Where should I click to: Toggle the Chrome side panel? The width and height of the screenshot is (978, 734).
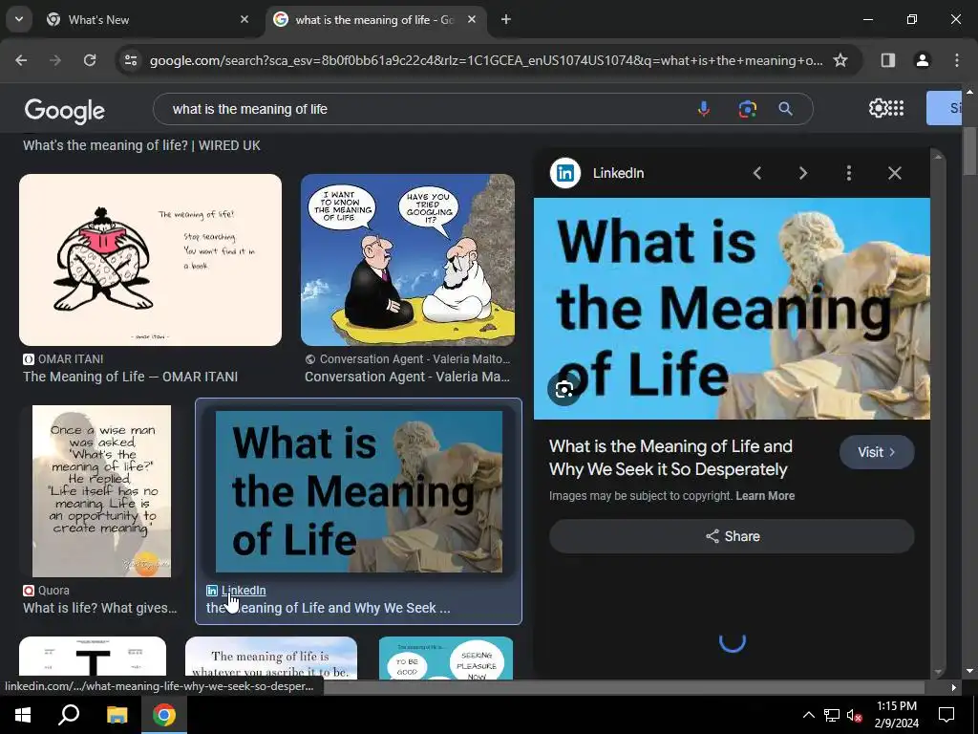click(x=887, y=60)
